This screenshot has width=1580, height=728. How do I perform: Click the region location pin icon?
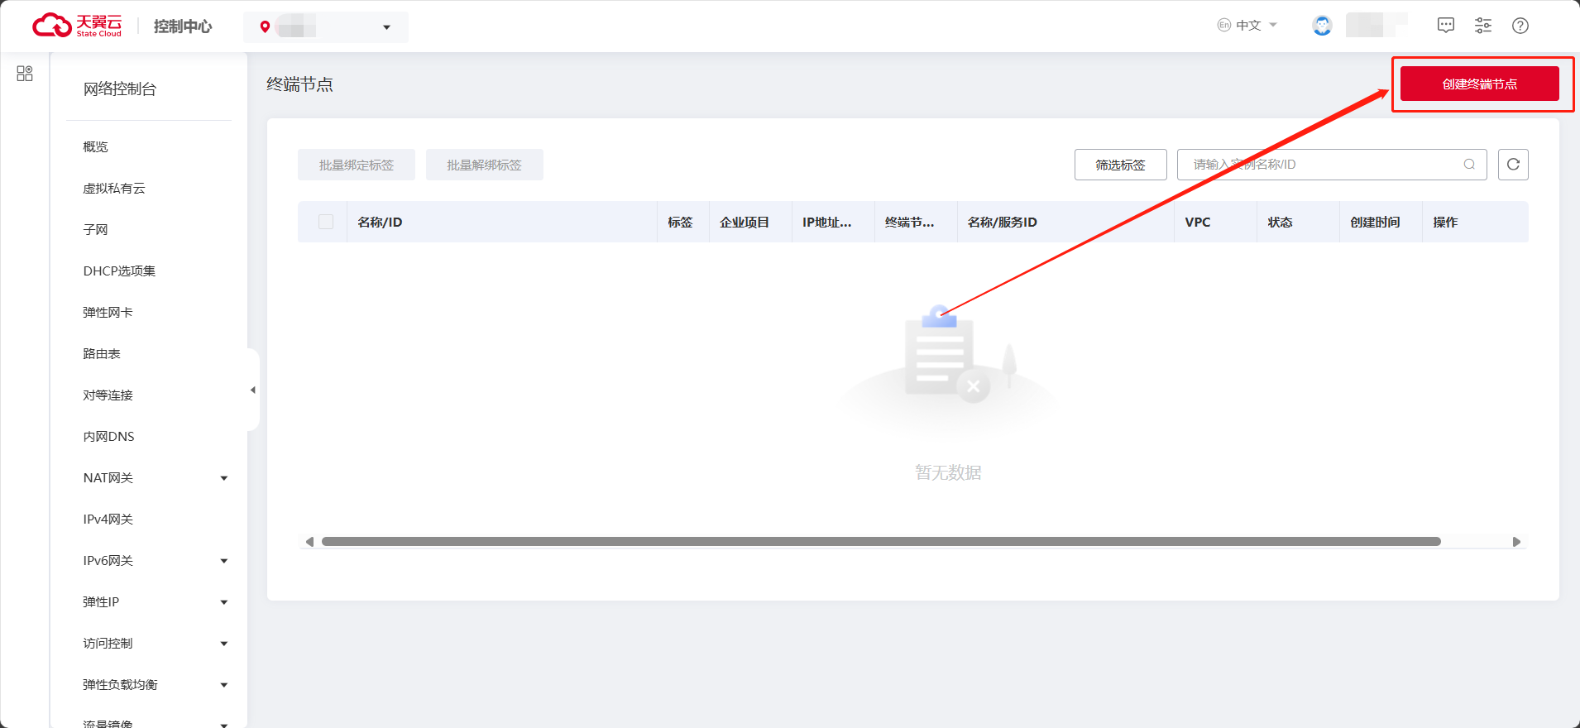[265, 27]
